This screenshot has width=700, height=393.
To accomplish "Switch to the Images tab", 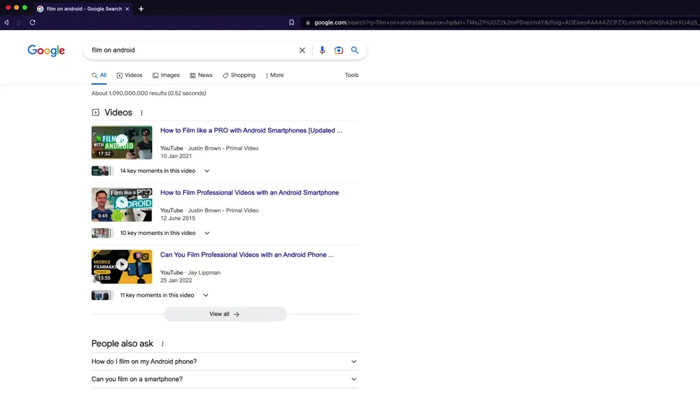I will point(166,76).
